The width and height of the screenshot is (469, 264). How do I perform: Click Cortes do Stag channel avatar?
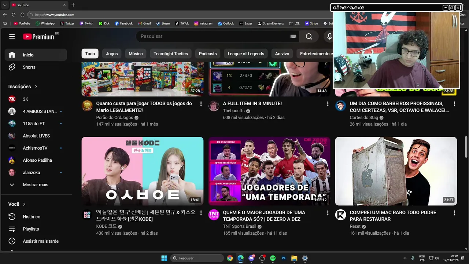click(x=341, y=106)
